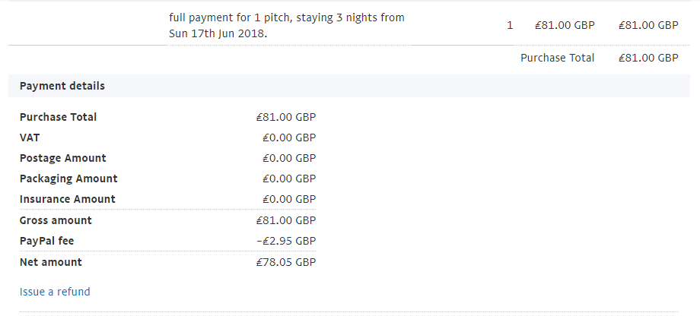Click the Gross amount label
700x316 pixels.
[x=56, y=220]
